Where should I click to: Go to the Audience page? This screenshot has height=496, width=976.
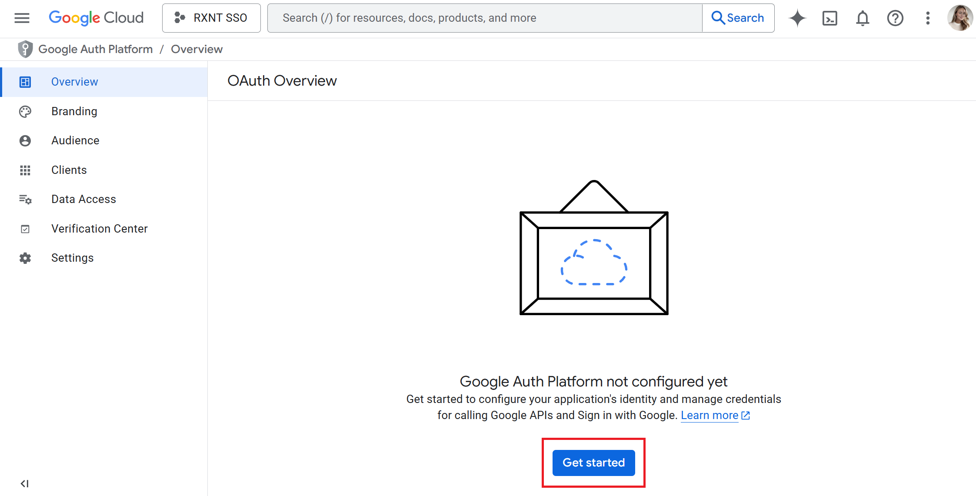click(x=75, y=140)
